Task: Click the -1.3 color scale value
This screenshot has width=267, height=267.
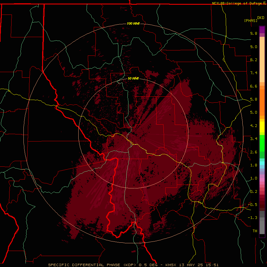Action: 252,218
